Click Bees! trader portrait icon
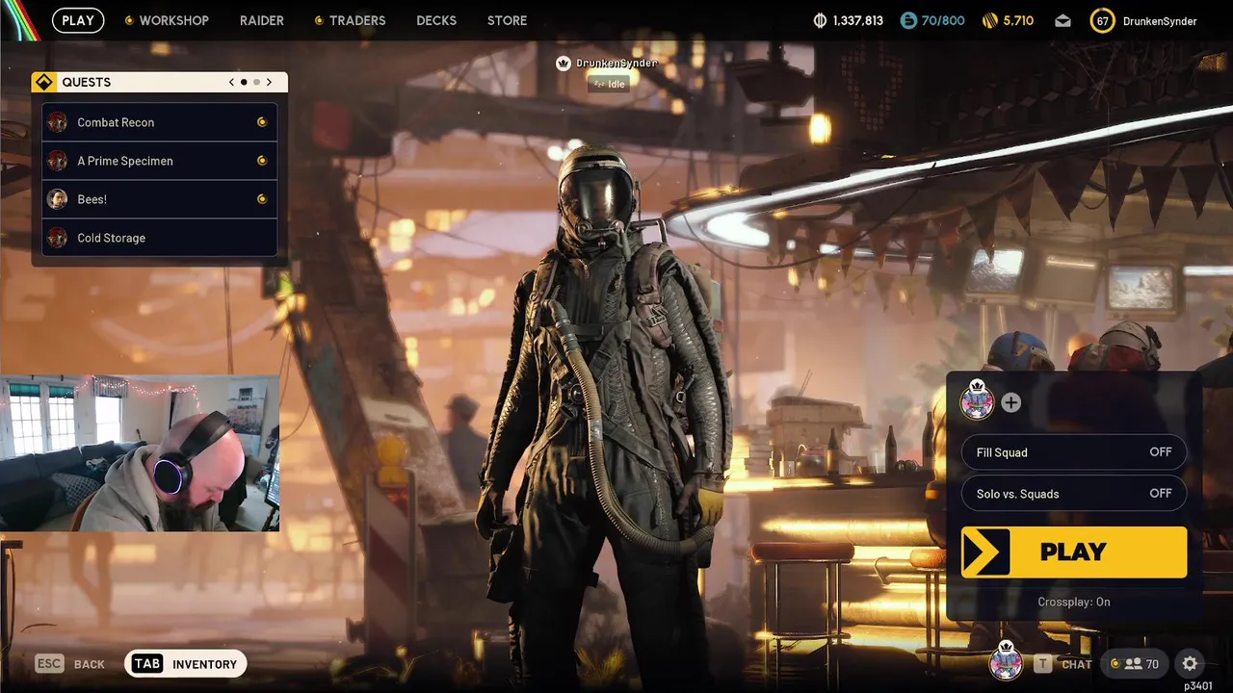Screen dimensions: 1233x693 click(x=57, y=199)
